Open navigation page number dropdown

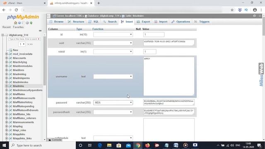pyautogui.click(x=22, y=44)
